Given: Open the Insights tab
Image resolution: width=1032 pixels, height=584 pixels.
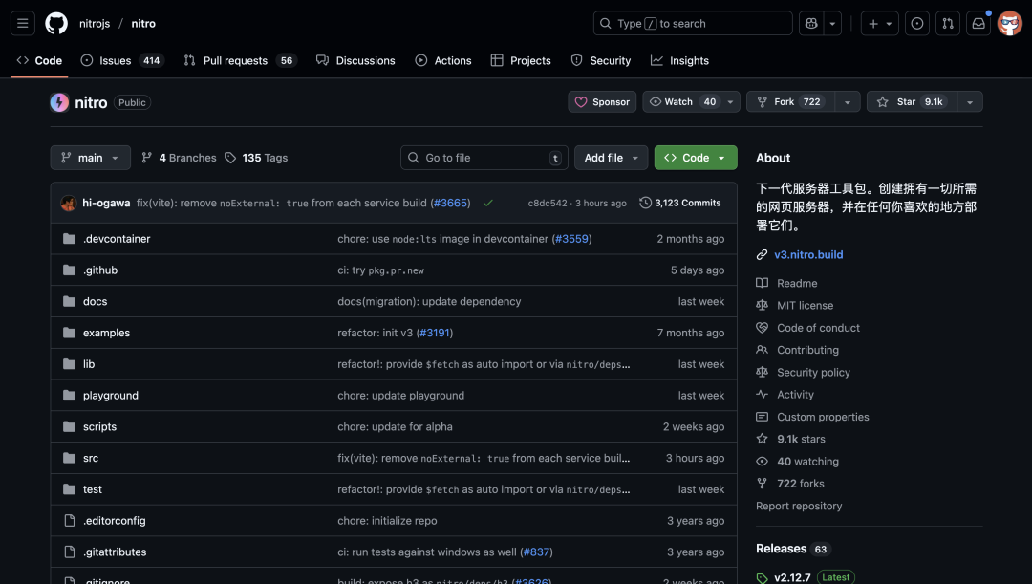Looking at the screenshot, I should [679, 60].
